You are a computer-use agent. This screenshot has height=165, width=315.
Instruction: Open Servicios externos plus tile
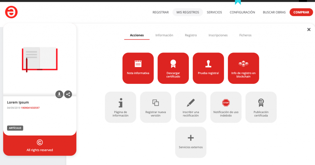coord(191,142)
